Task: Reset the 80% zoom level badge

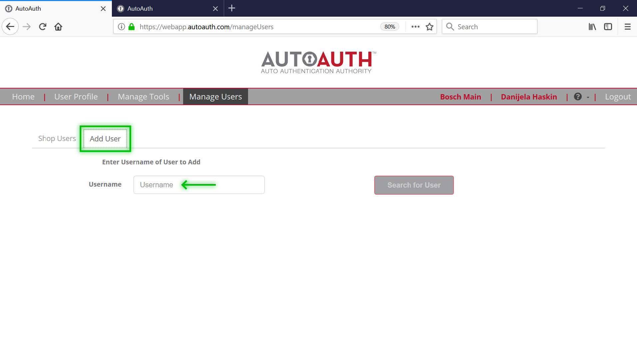Action: pos(390,27)
